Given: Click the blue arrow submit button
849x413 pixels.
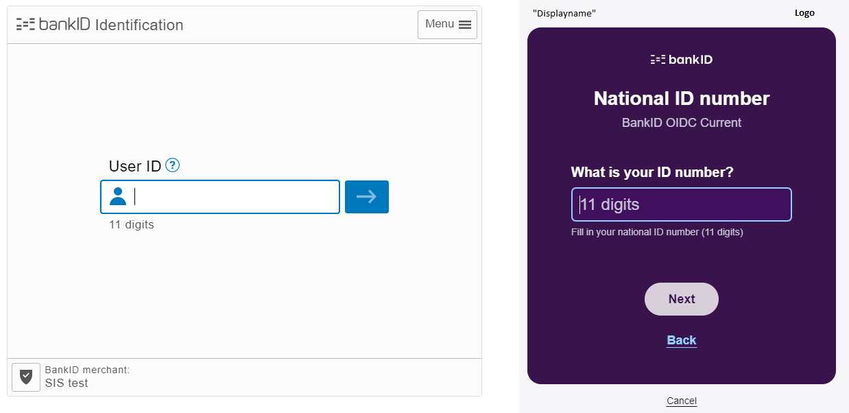Looking at the screenshot, I should (x=367, y=197).
